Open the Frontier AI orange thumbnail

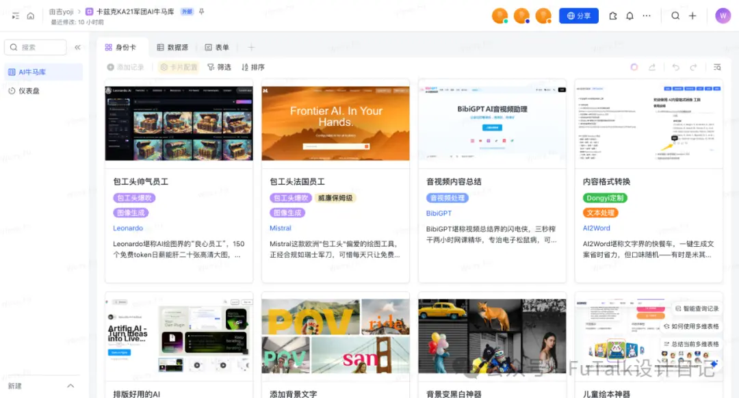pos(335,123)
